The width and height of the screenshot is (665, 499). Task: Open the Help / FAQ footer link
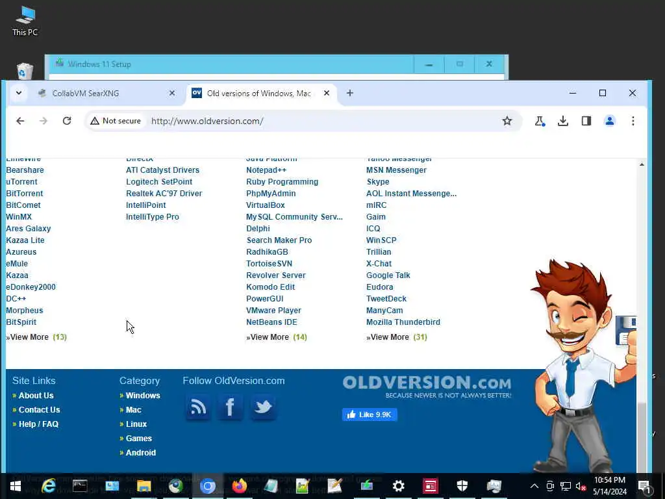click(38, 424)
